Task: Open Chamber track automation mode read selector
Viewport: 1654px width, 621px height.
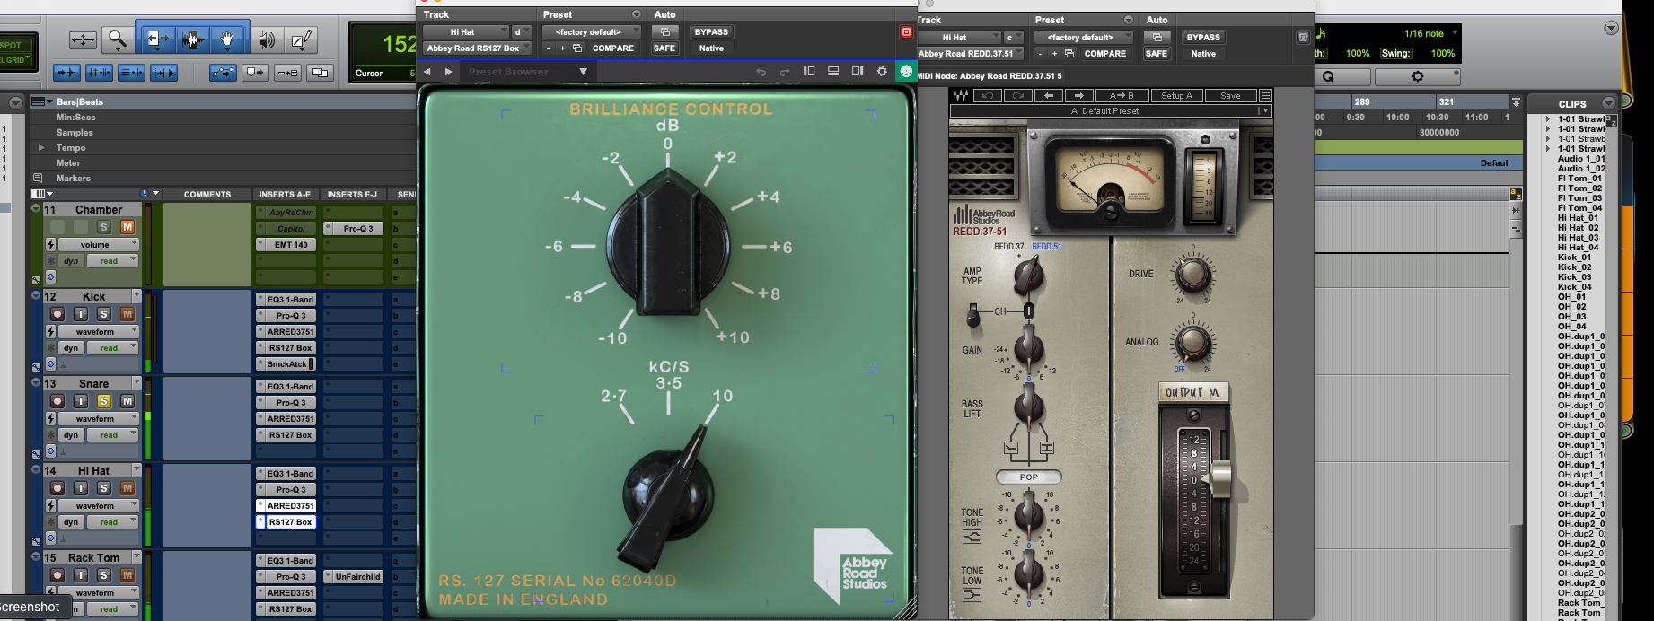Action: tap(114, 261)
